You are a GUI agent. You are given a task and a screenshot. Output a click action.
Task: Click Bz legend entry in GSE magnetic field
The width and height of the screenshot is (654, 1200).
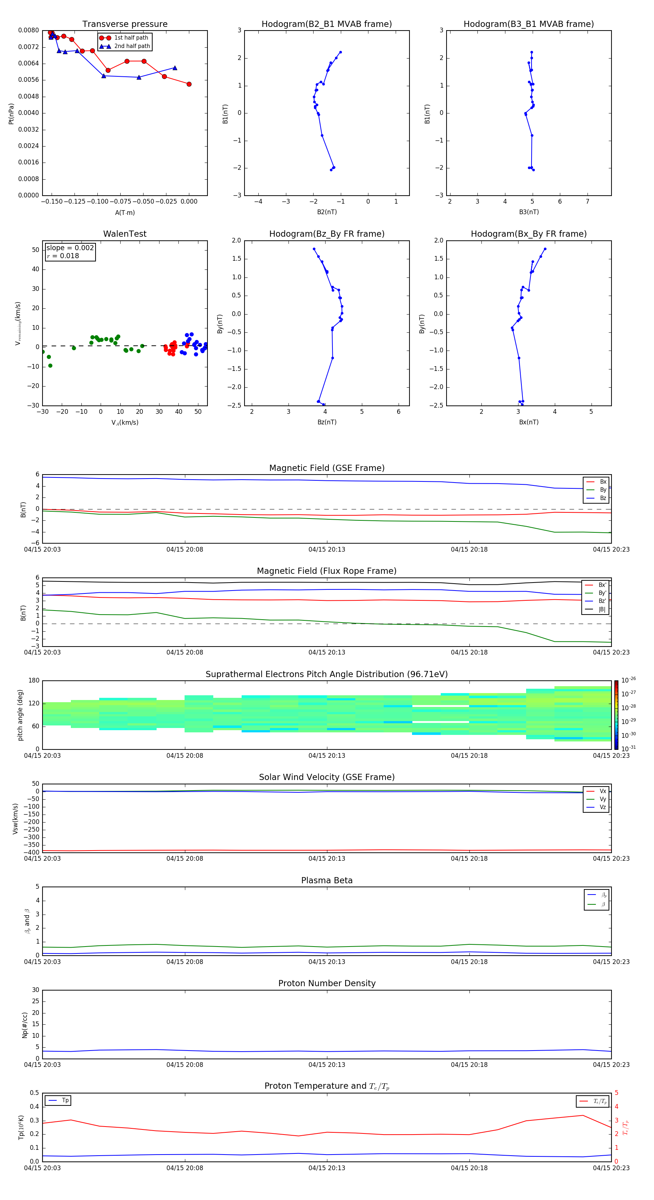[x=596, y=498]
